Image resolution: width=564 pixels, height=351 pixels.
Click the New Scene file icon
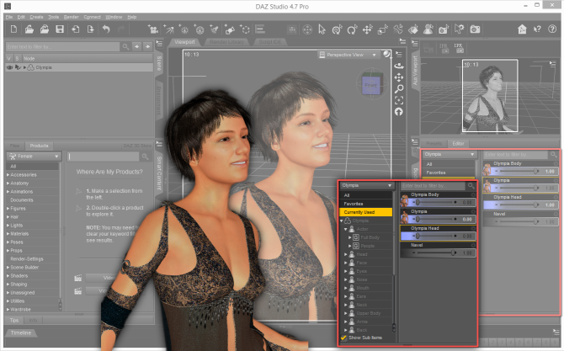click(14, 30)
